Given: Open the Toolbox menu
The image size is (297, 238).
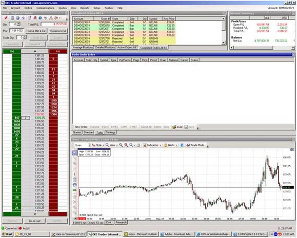Looking at the screenshot, I should coord(109,8).
